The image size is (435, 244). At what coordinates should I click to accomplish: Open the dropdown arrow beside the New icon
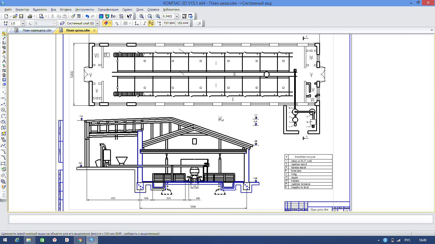point(11,16)
